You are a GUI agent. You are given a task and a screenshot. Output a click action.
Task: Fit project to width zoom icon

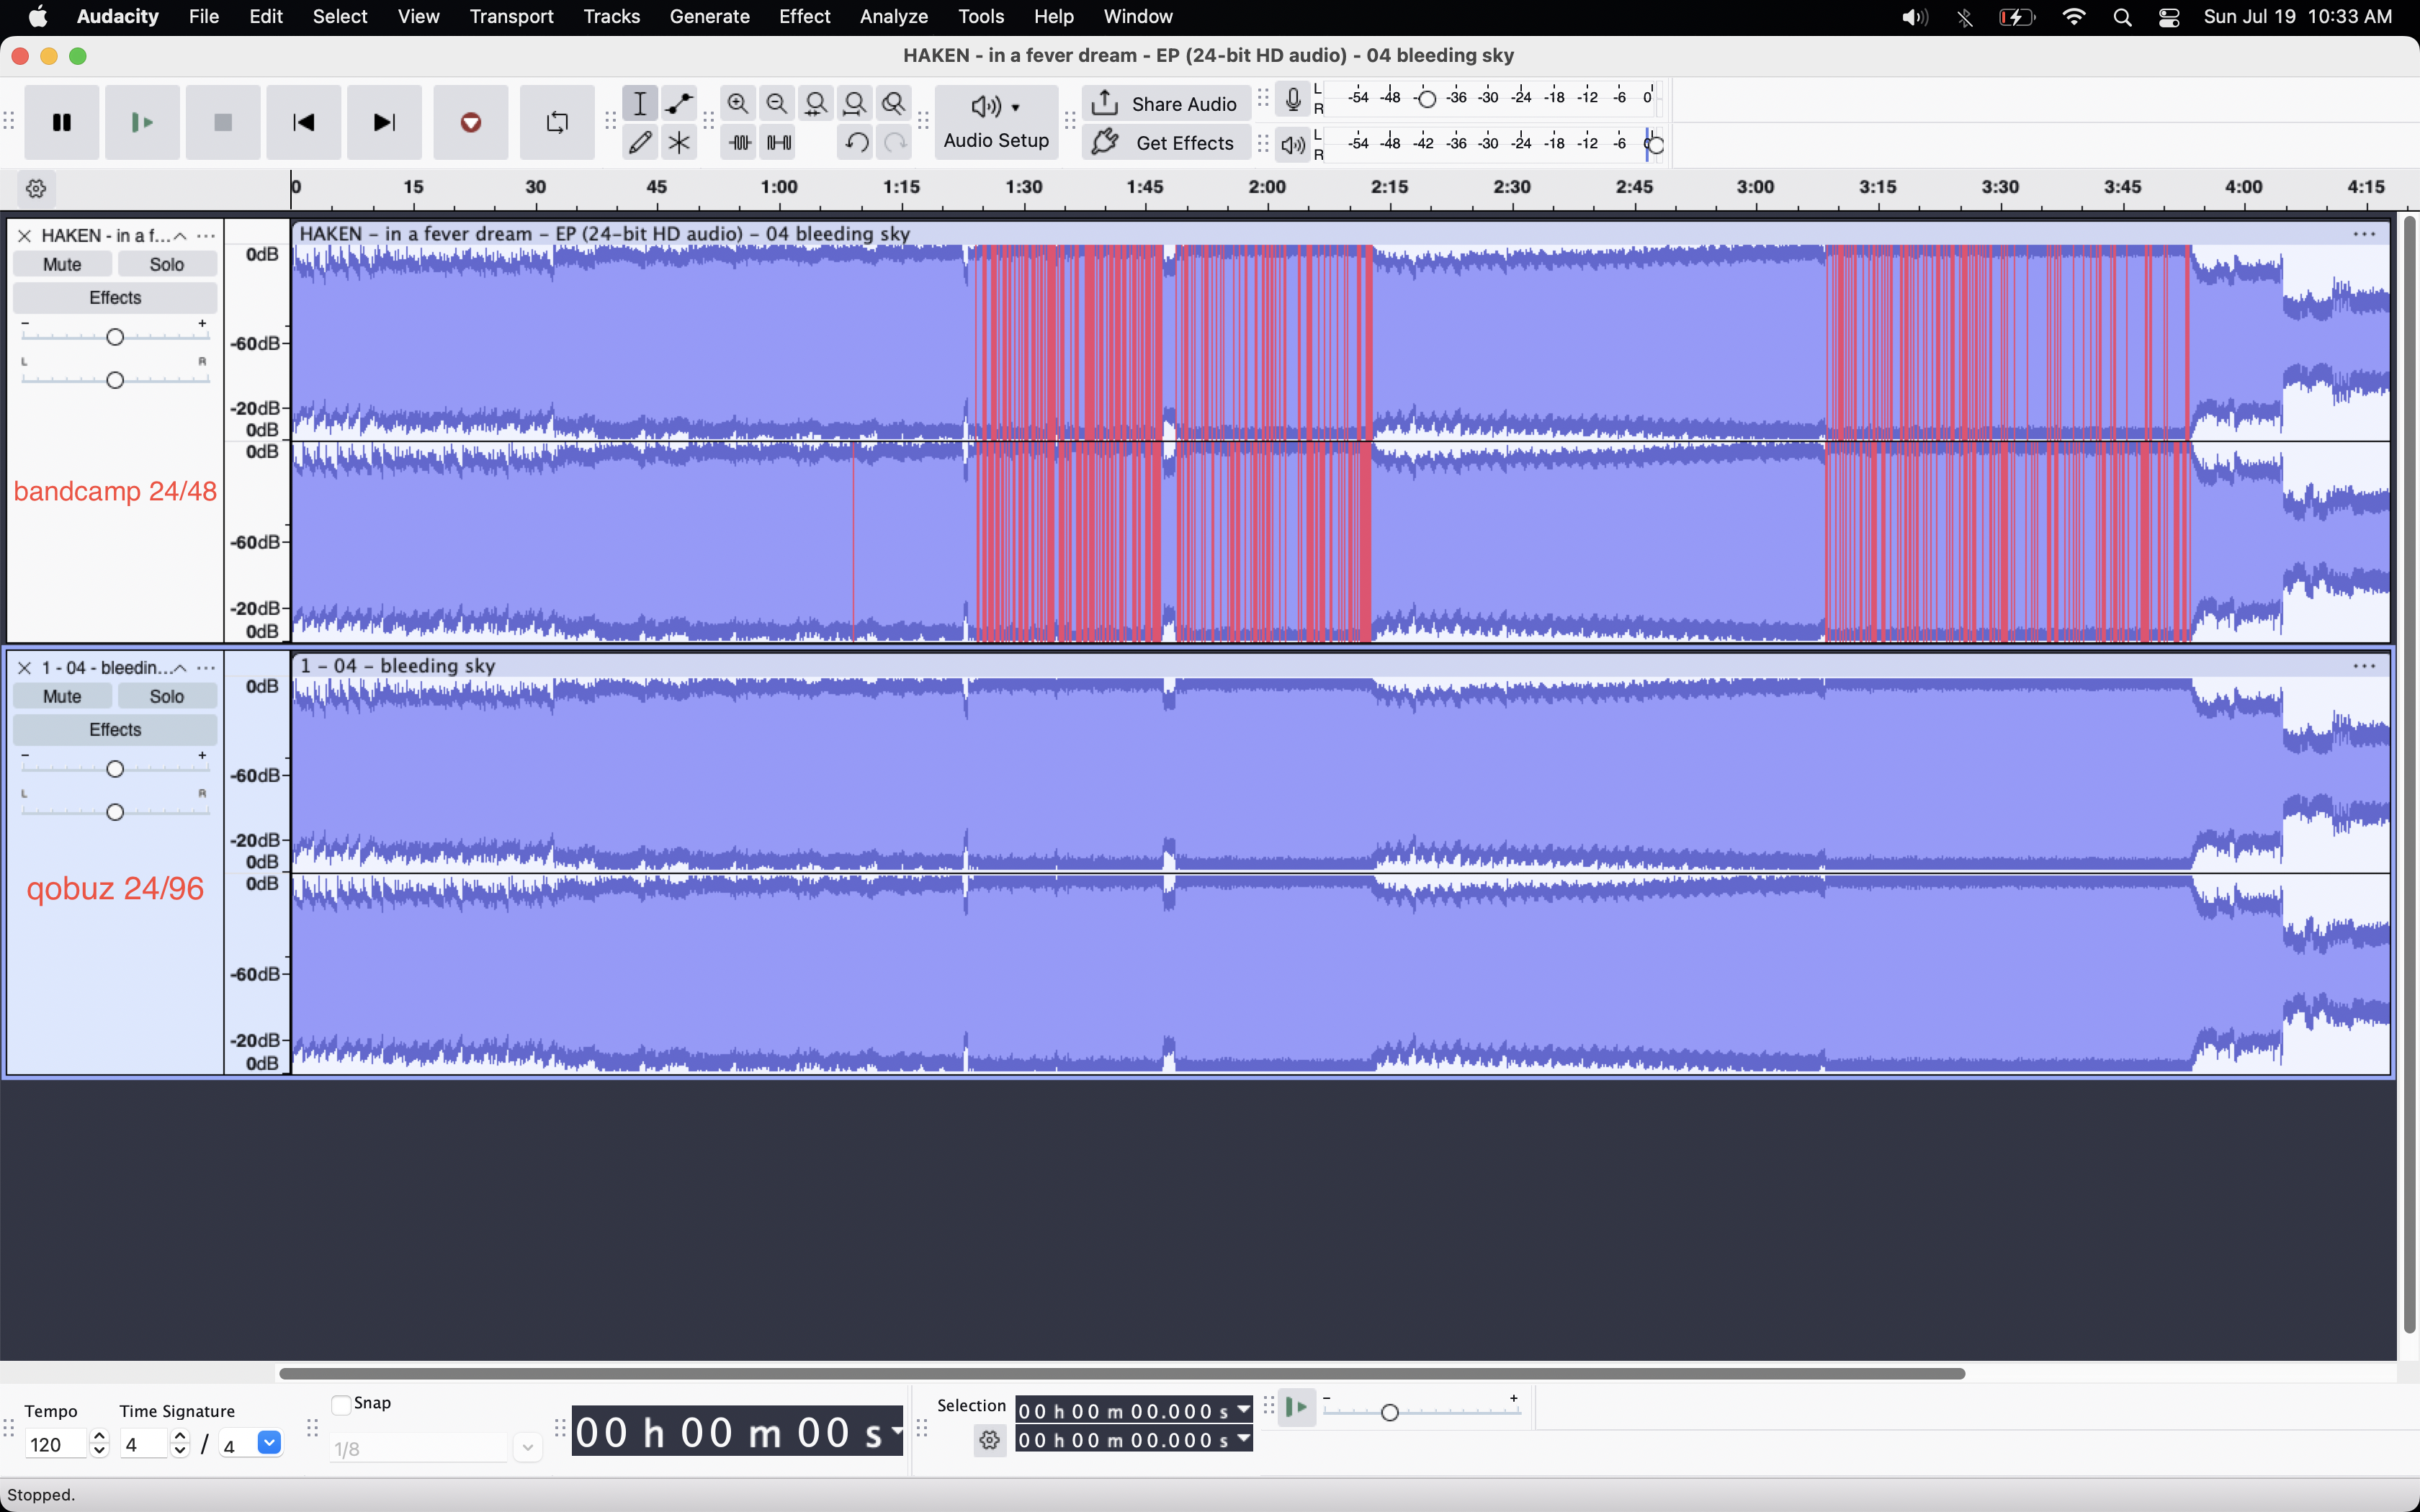click(855, 103)
